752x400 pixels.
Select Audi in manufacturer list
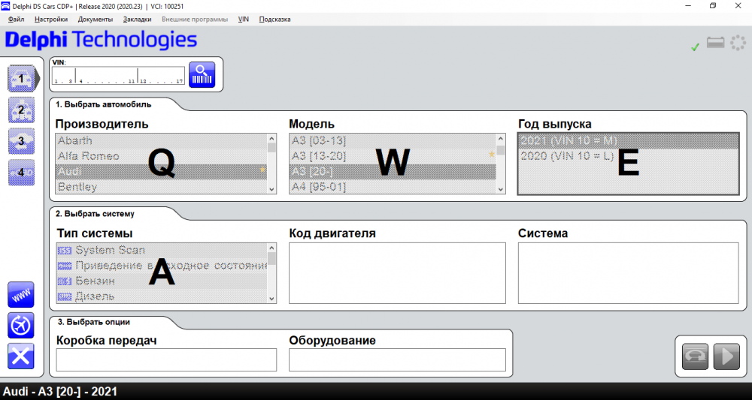coord(162,171)
